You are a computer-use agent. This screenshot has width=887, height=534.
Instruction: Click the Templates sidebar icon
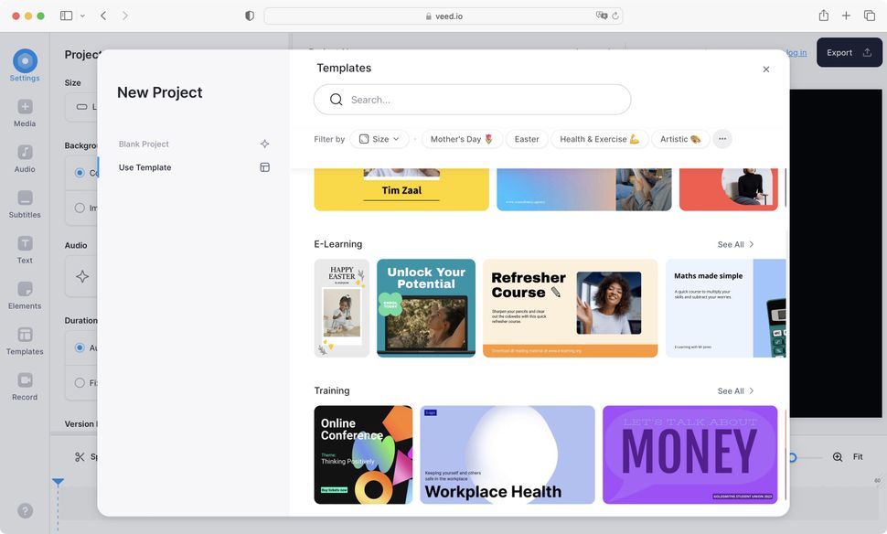25,335
